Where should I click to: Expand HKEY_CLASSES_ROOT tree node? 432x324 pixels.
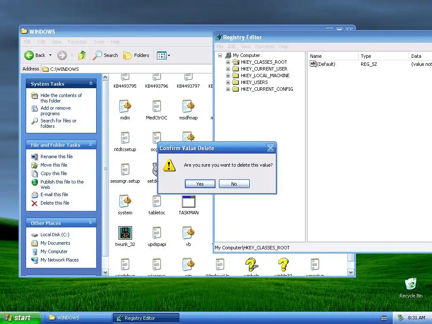click(228, 62)
